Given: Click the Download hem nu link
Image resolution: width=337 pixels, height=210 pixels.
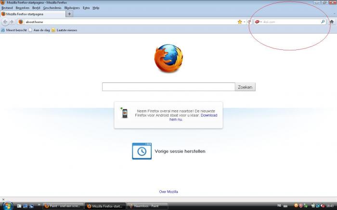Looking at the screenshot, I should coord(193,117).
